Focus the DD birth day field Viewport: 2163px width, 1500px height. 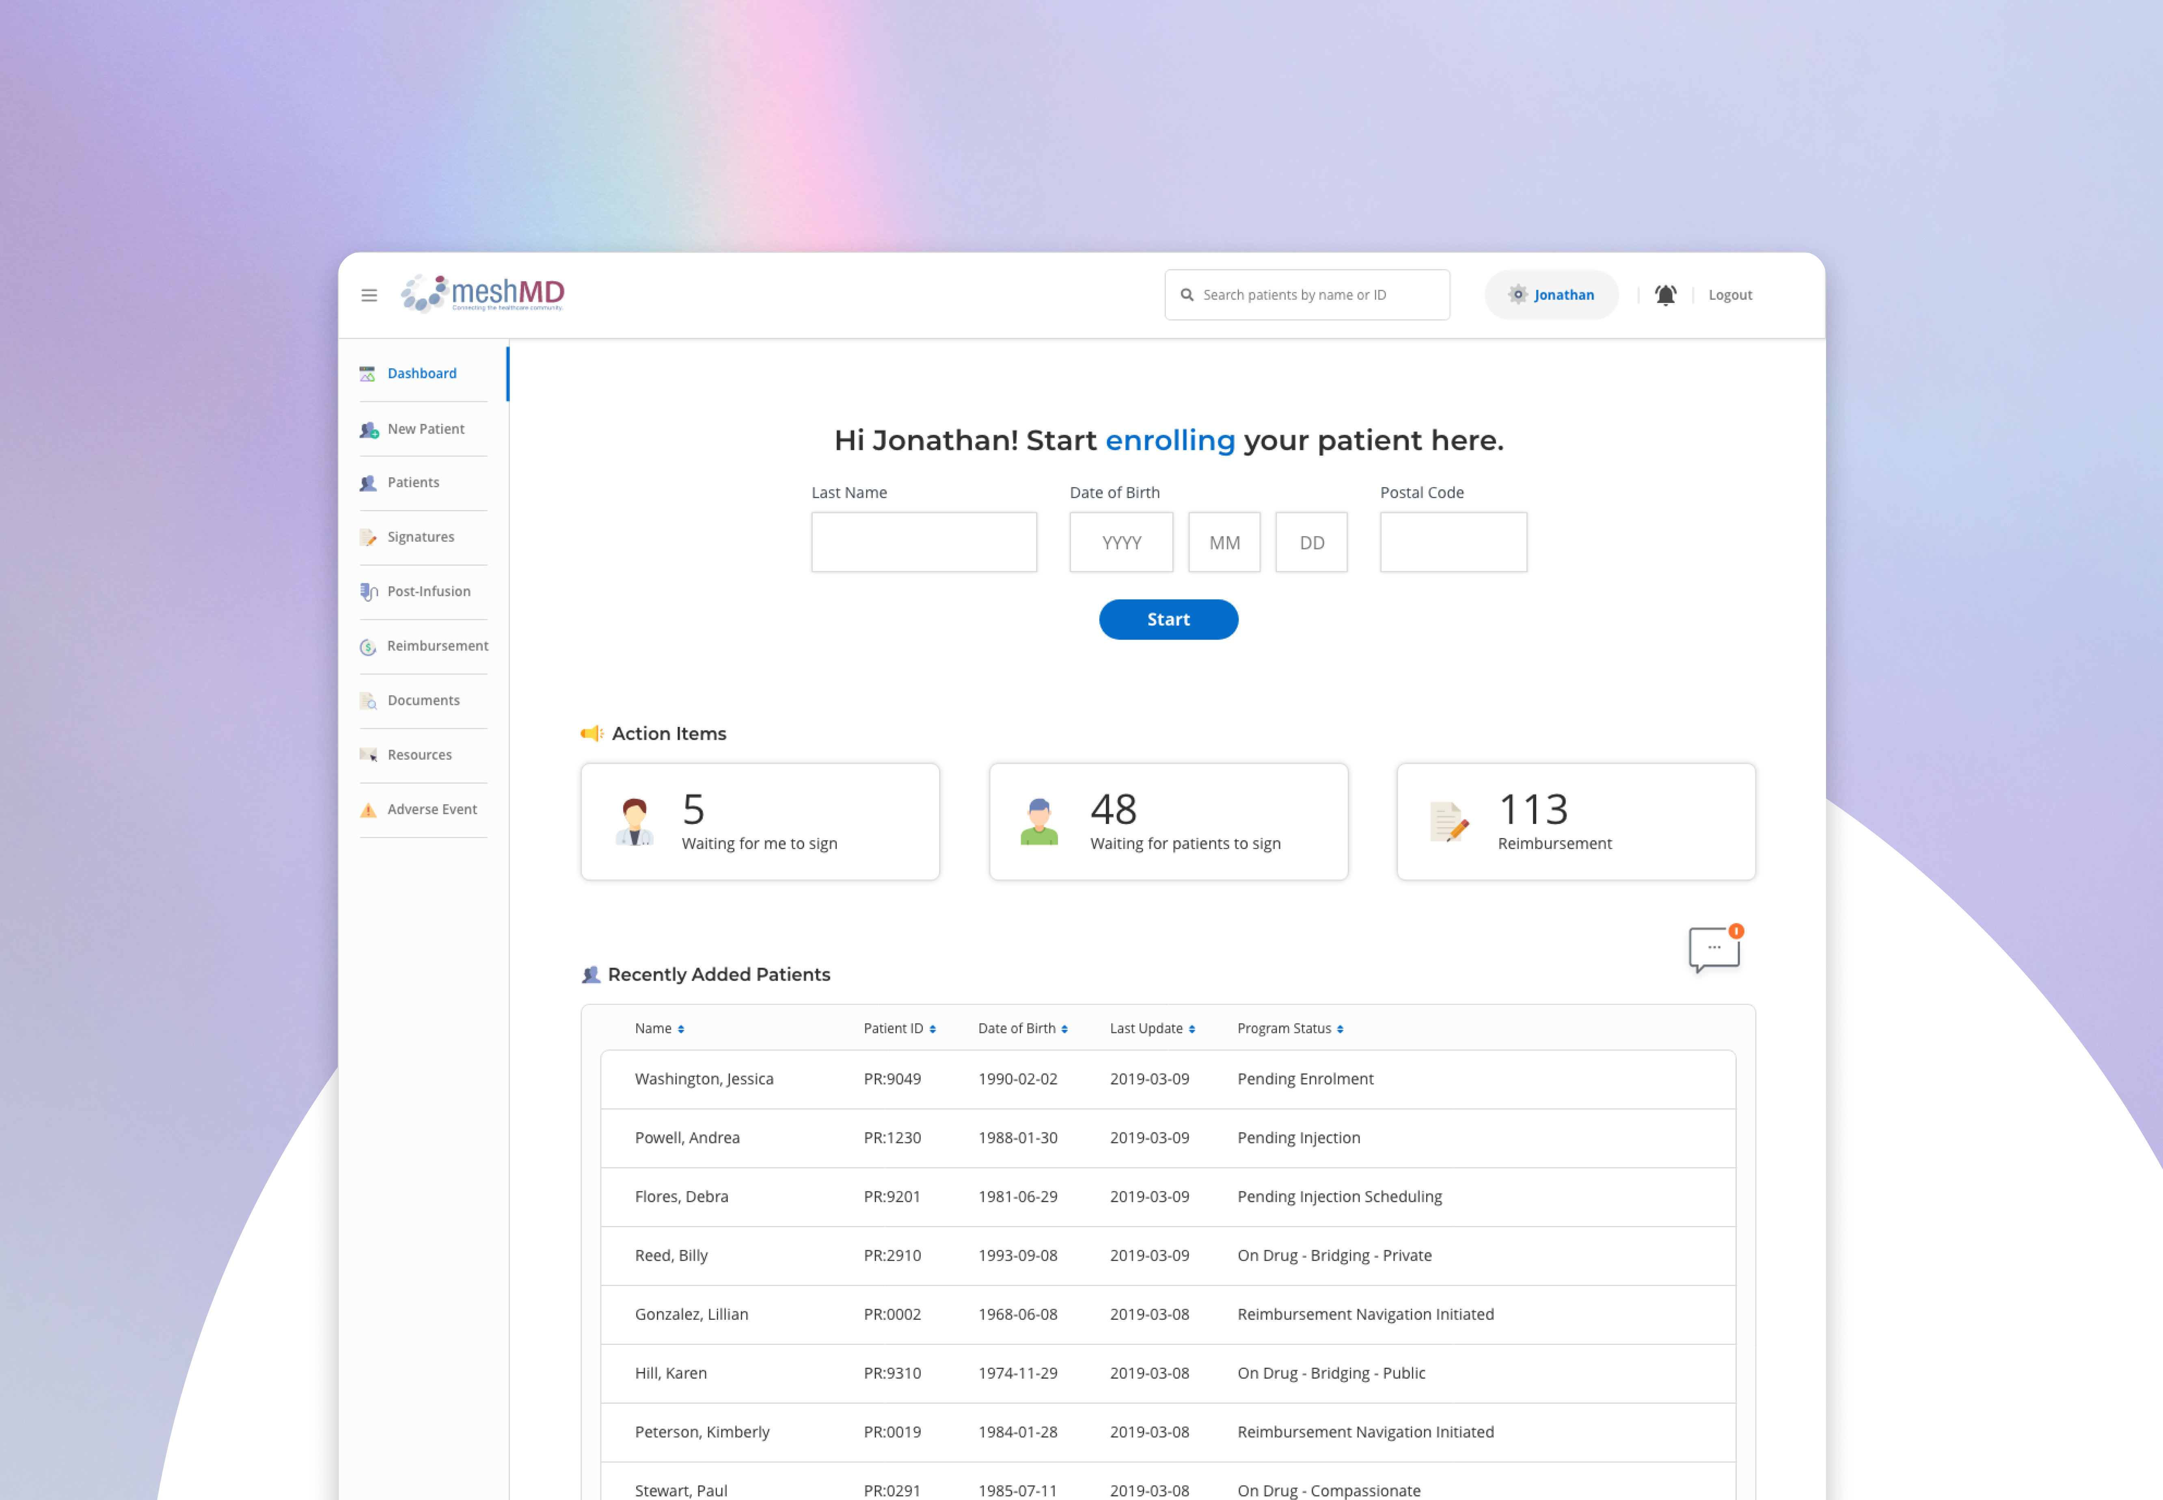tap(1312, 542)
